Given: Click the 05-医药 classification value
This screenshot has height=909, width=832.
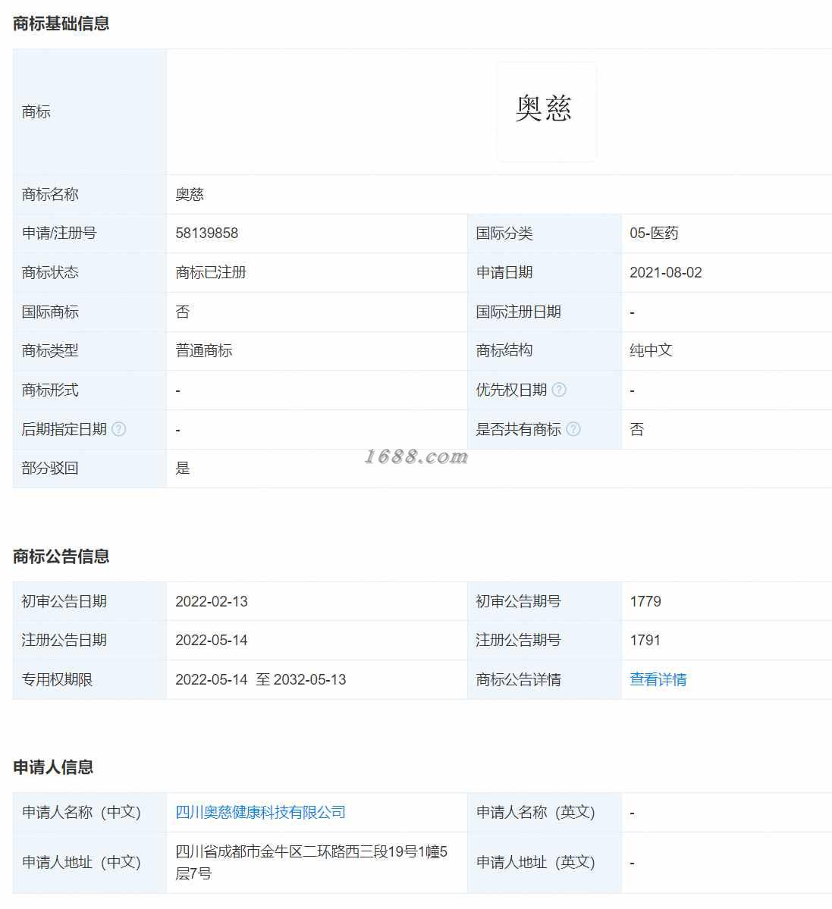Looking at the screenshot, I should [x=654, y=233].
